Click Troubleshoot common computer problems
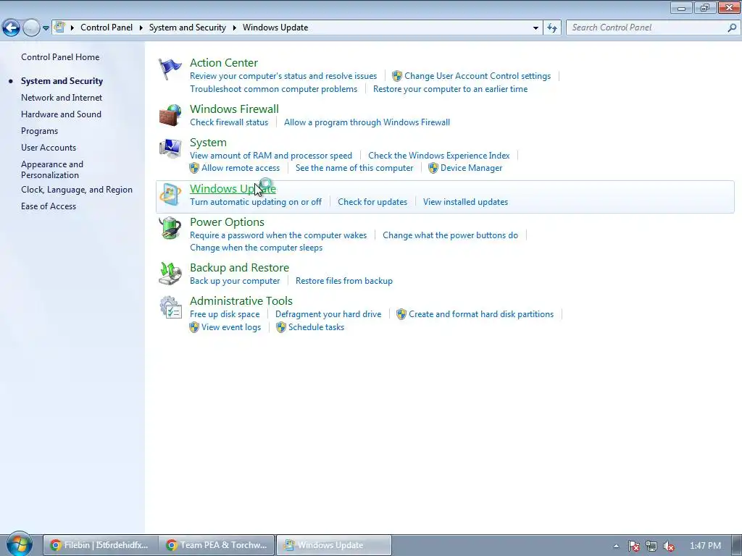Viewport: 742px width, 556px height. pyautogui.click(x=273, y=89)
